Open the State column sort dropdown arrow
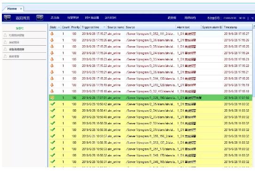Viewport: 255px width, 171px height. [x=59, y=27]
